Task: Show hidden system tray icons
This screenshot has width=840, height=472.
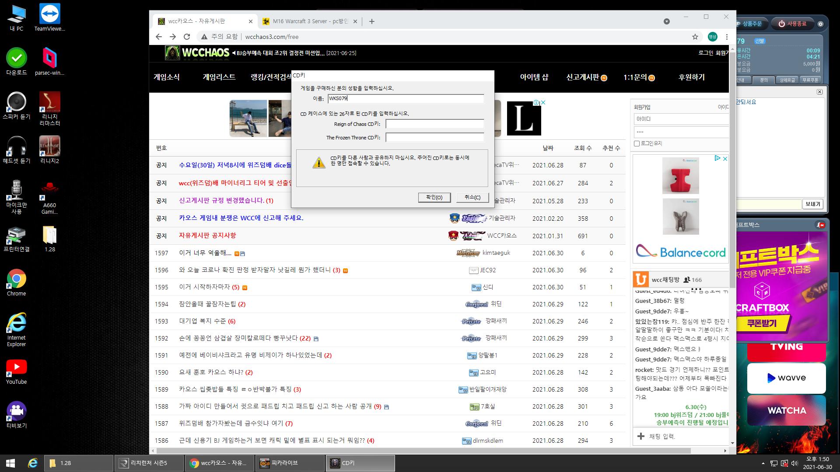Action: pos(763,463)
